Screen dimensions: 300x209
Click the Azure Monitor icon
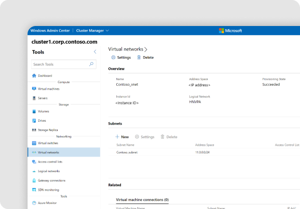34,203
